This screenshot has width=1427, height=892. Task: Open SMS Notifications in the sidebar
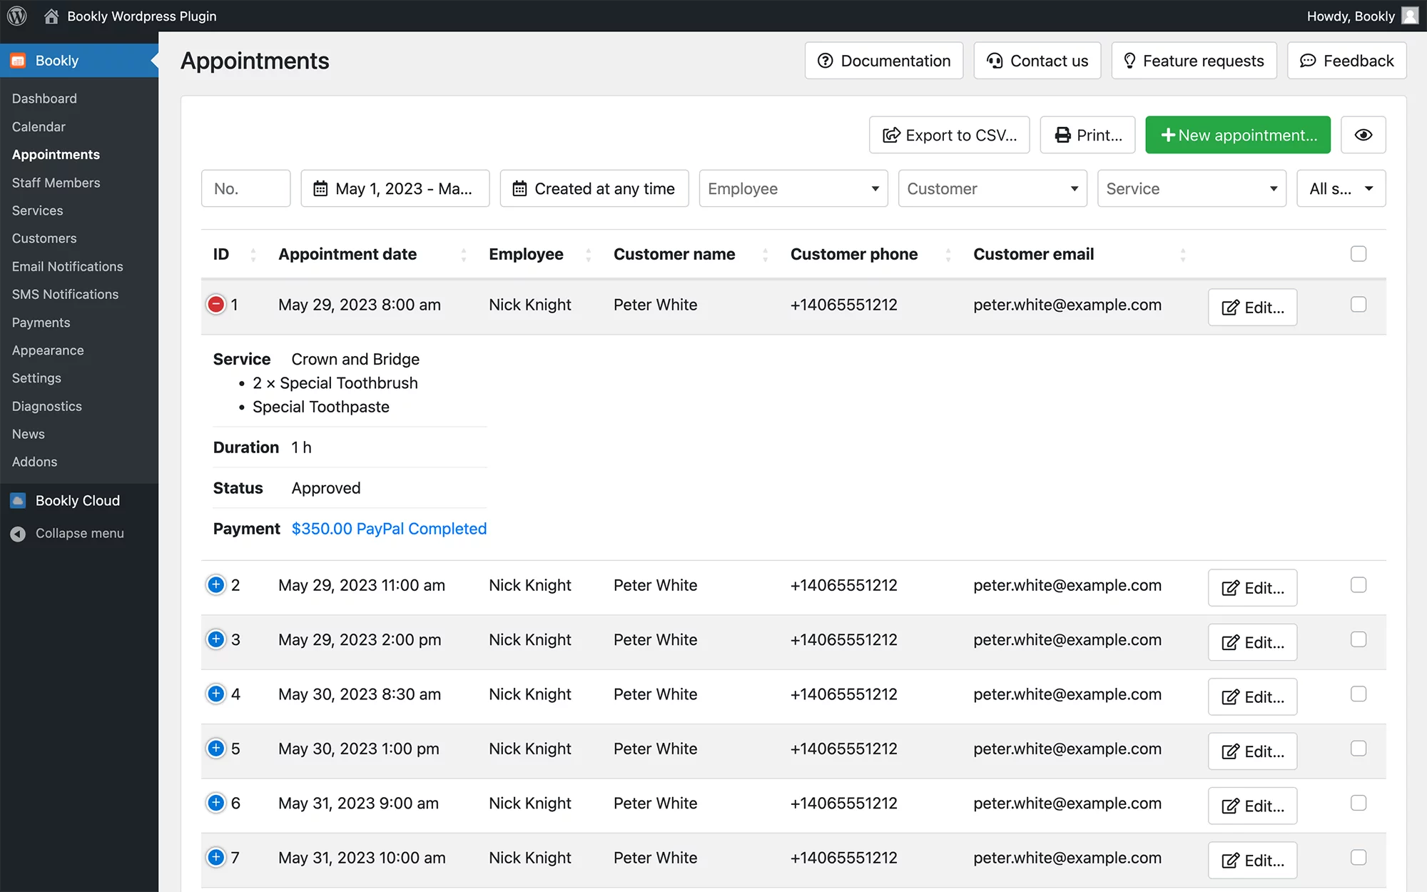pyautogui.click(x=65, y=294)
